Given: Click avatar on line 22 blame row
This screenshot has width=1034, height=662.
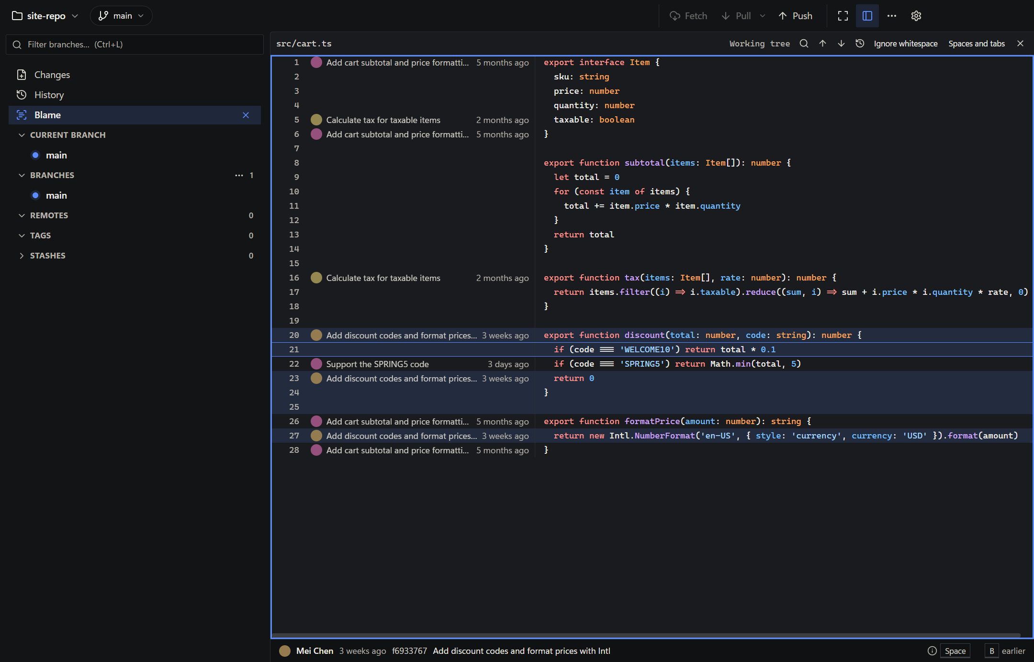Looking at the screenshot, I should click(316, 364).
